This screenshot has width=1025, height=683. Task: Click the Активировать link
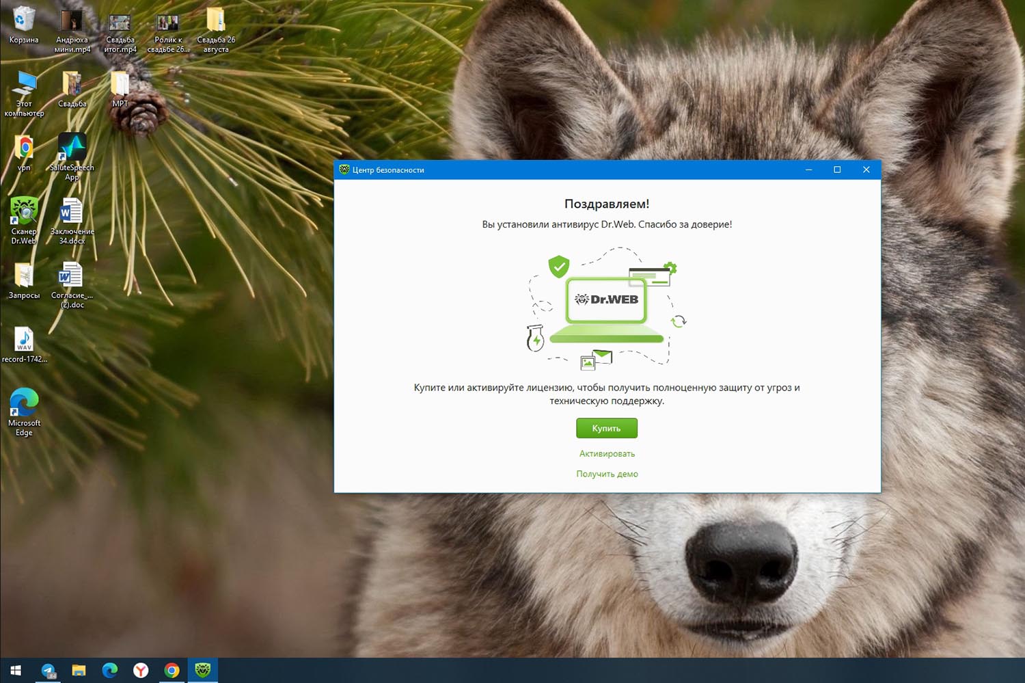tap(607, 454)
